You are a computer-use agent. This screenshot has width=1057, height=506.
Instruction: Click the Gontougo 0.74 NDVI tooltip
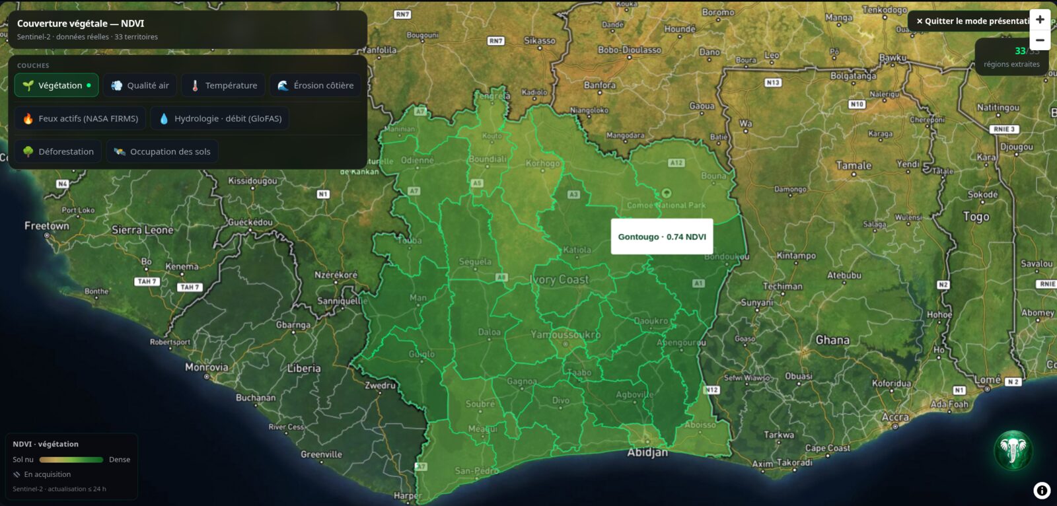click(662, 236)
